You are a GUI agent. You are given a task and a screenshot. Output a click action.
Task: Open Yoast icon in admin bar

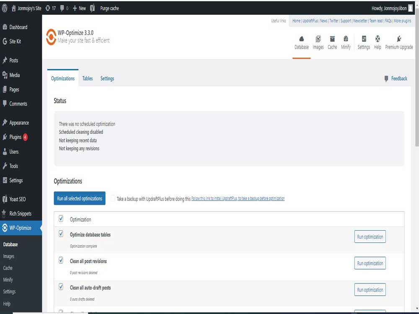tap(93, 8)
